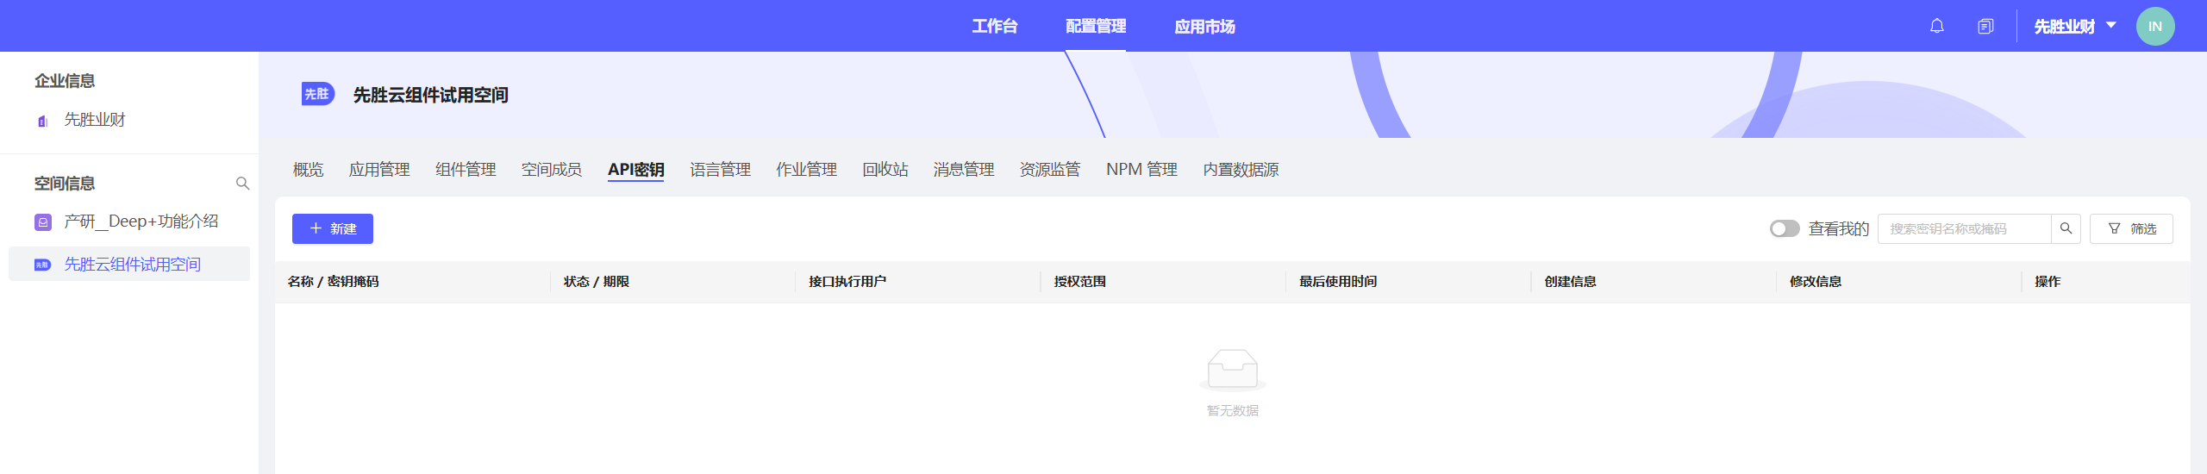Click the 新建 button

[x=333, y=228]
